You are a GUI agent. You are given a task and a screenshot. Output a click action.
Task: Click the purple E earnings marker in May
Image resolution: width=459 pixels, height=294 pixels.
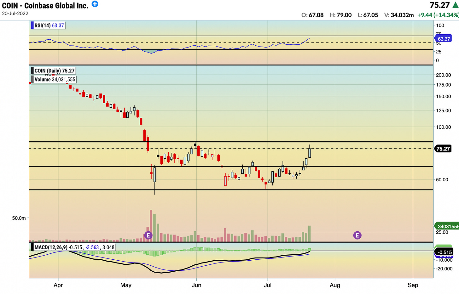pyautogui.click(x=148, y=235)
